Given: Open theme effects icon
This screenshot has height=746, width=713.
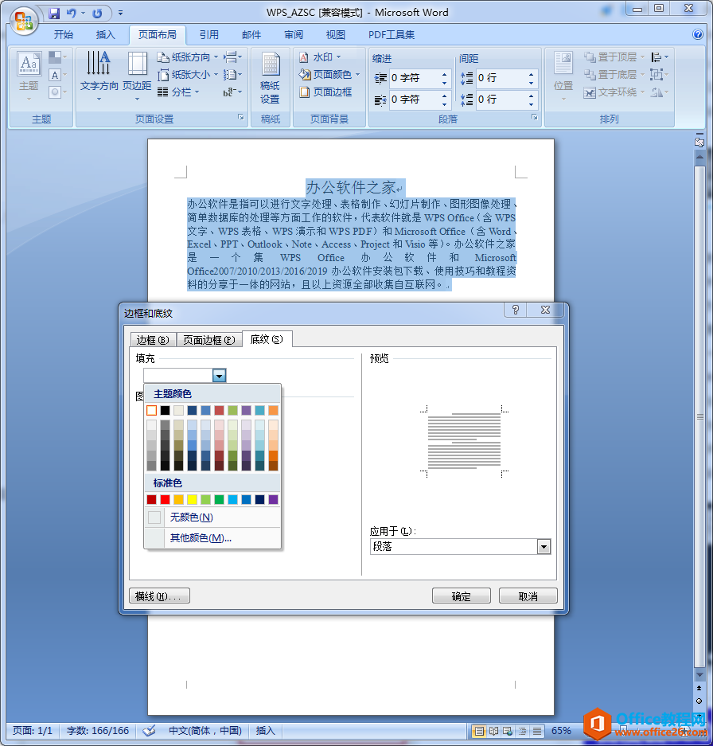Looking at the screenshot, I should pyautogui.click(x=57, y=92).
